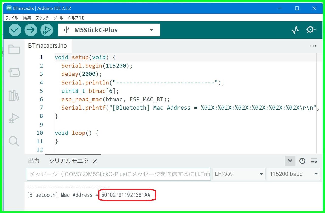Open the 編集 menu
Image resolution: width=325 pixels, height=213 pixels.
27,18
